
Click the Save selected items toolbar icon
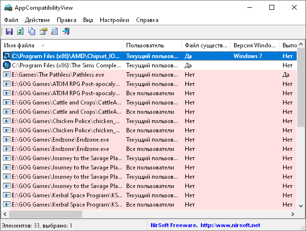click(x=9, y=32)
